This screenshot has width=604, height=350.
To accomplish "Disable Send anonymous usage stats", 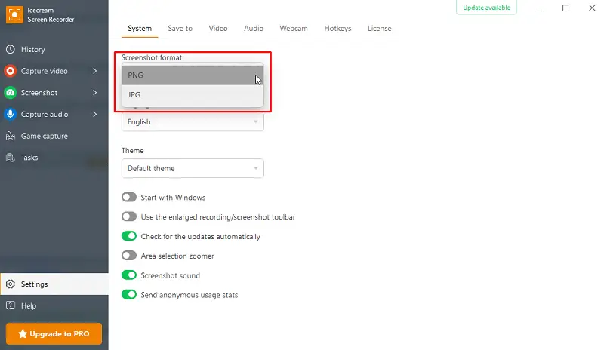I will pyautogui.click(x=129, y=294).
